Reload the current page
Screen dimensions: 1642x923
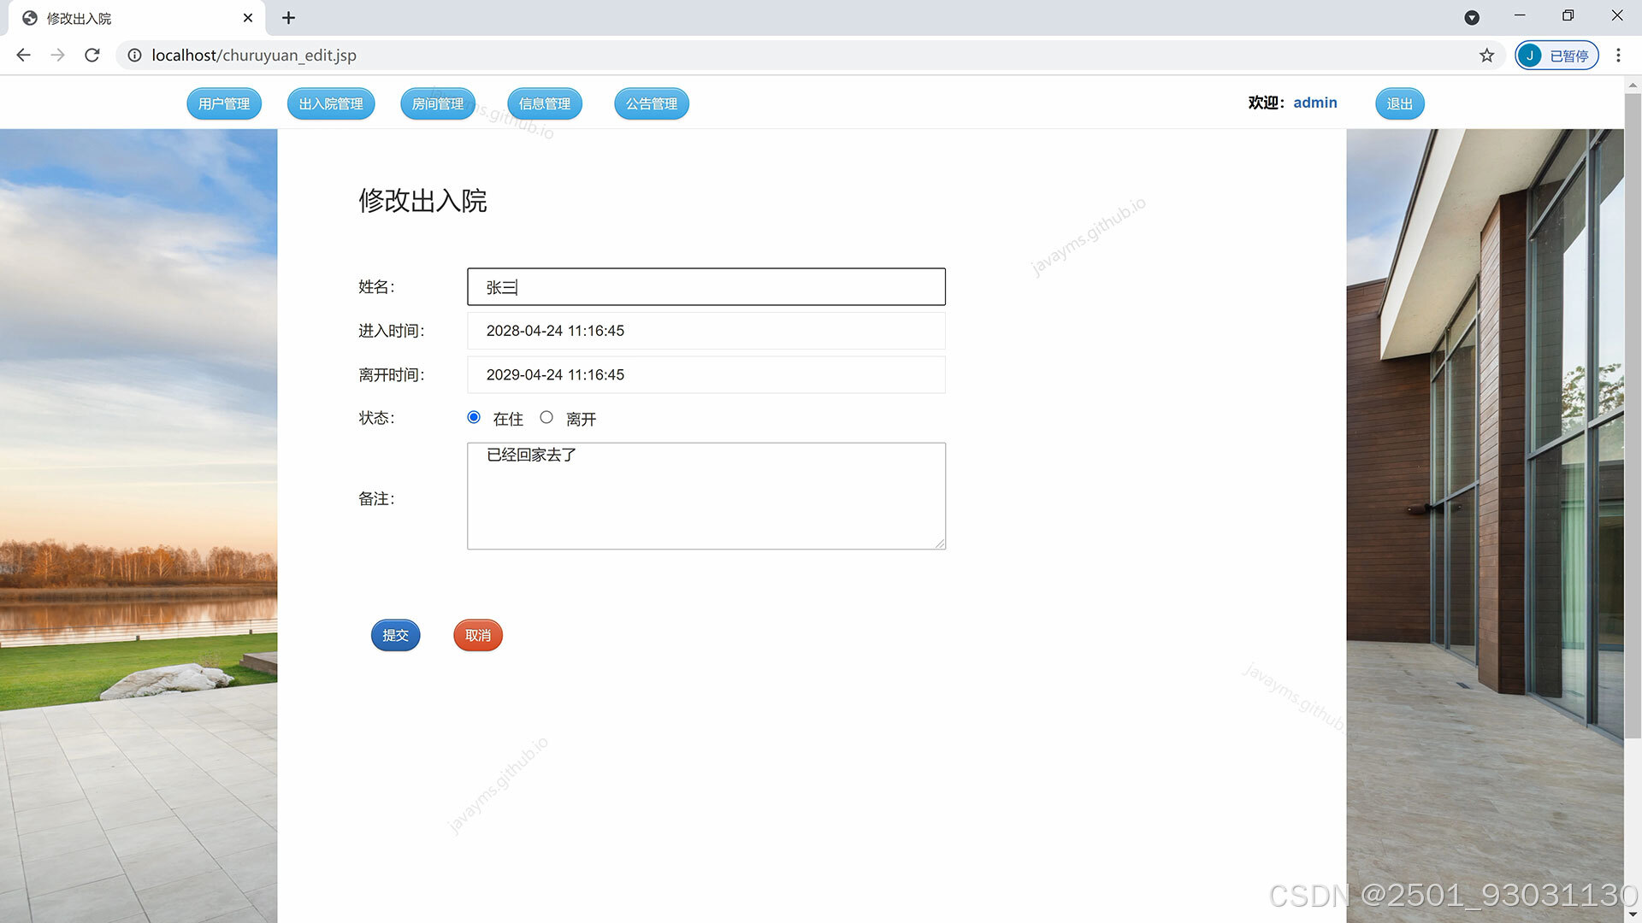pos(92,55)
